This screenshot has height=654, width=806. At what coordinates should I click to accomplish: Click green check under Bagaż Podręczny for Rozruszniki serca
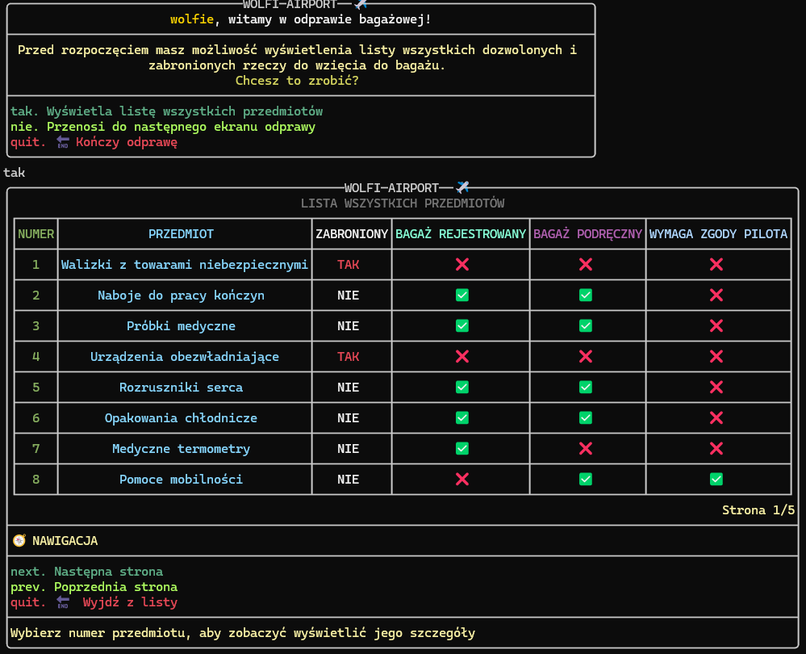tap(586, 387)
